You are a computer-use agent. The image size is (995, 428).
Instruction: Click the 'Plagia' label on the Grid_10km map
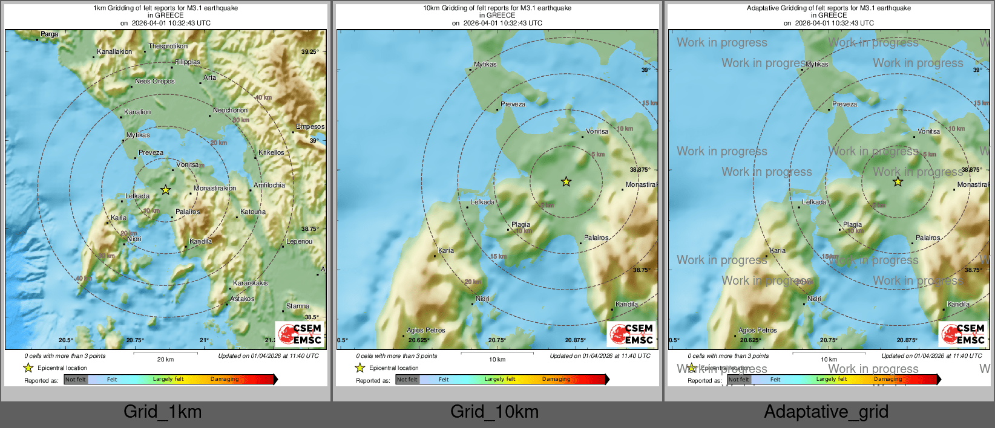pos(521,224)
